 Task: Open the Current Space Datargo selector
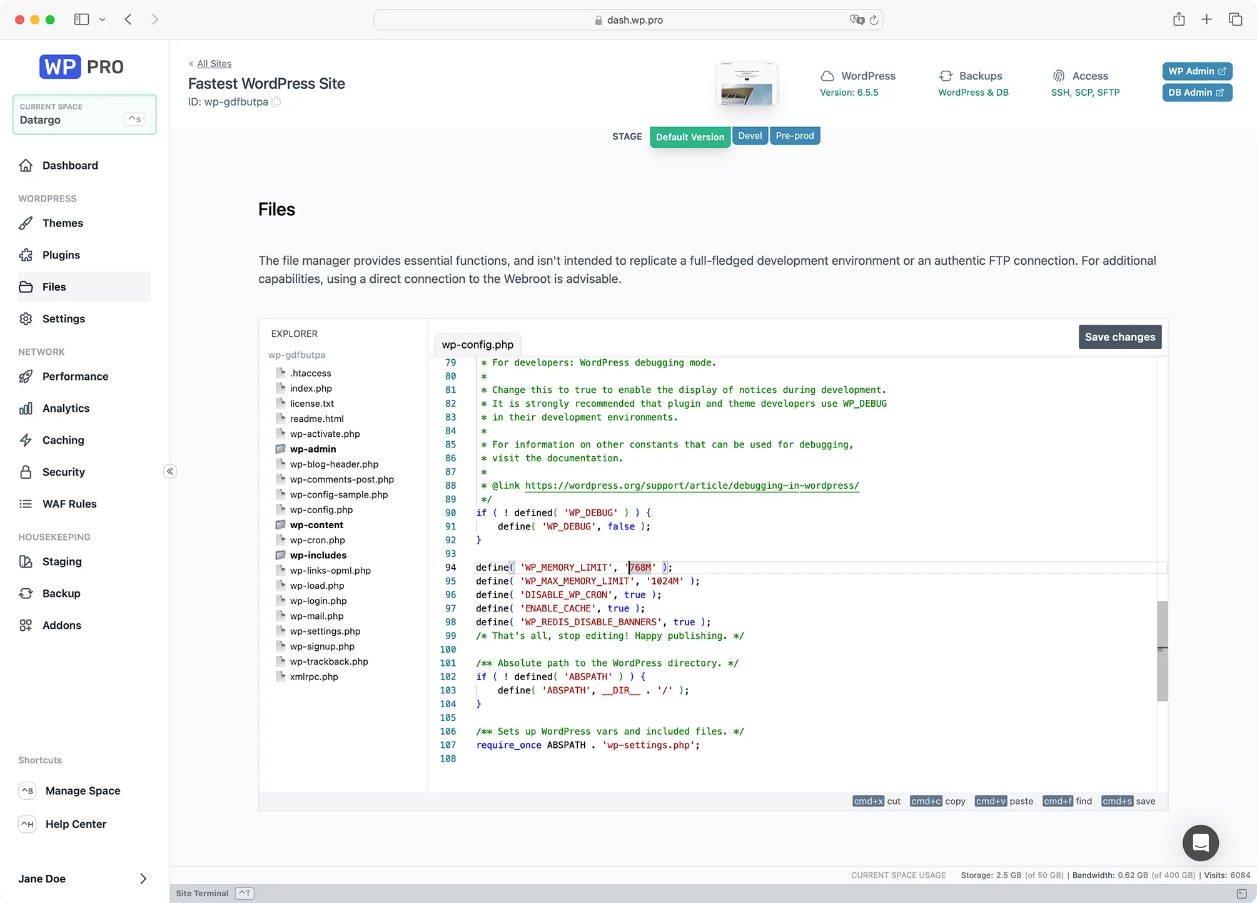(84, 114)
